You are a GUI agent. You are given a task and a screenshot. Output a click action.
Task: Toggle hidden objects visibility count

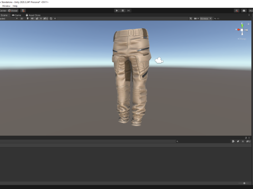point(45,18)
